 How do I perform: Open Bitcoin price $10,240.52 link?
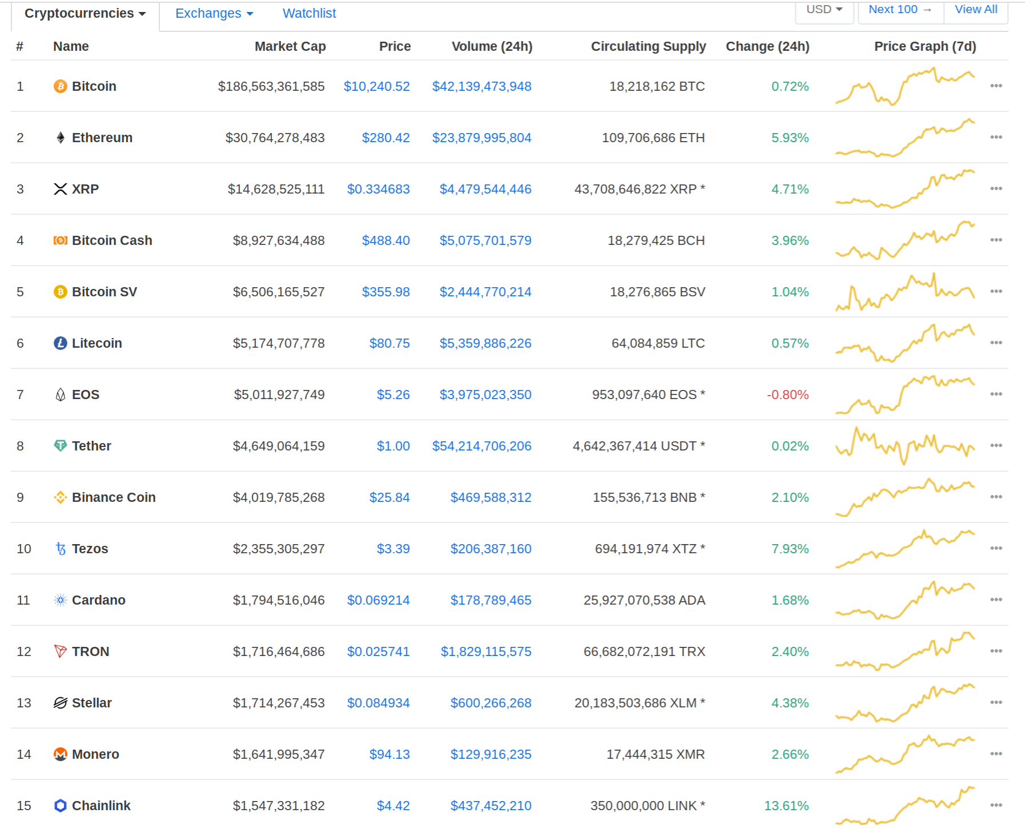point(377,86)
